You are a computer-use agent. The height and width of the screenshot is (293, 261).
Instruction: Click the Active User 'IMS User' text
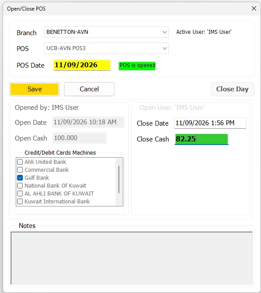pos(204,32)
